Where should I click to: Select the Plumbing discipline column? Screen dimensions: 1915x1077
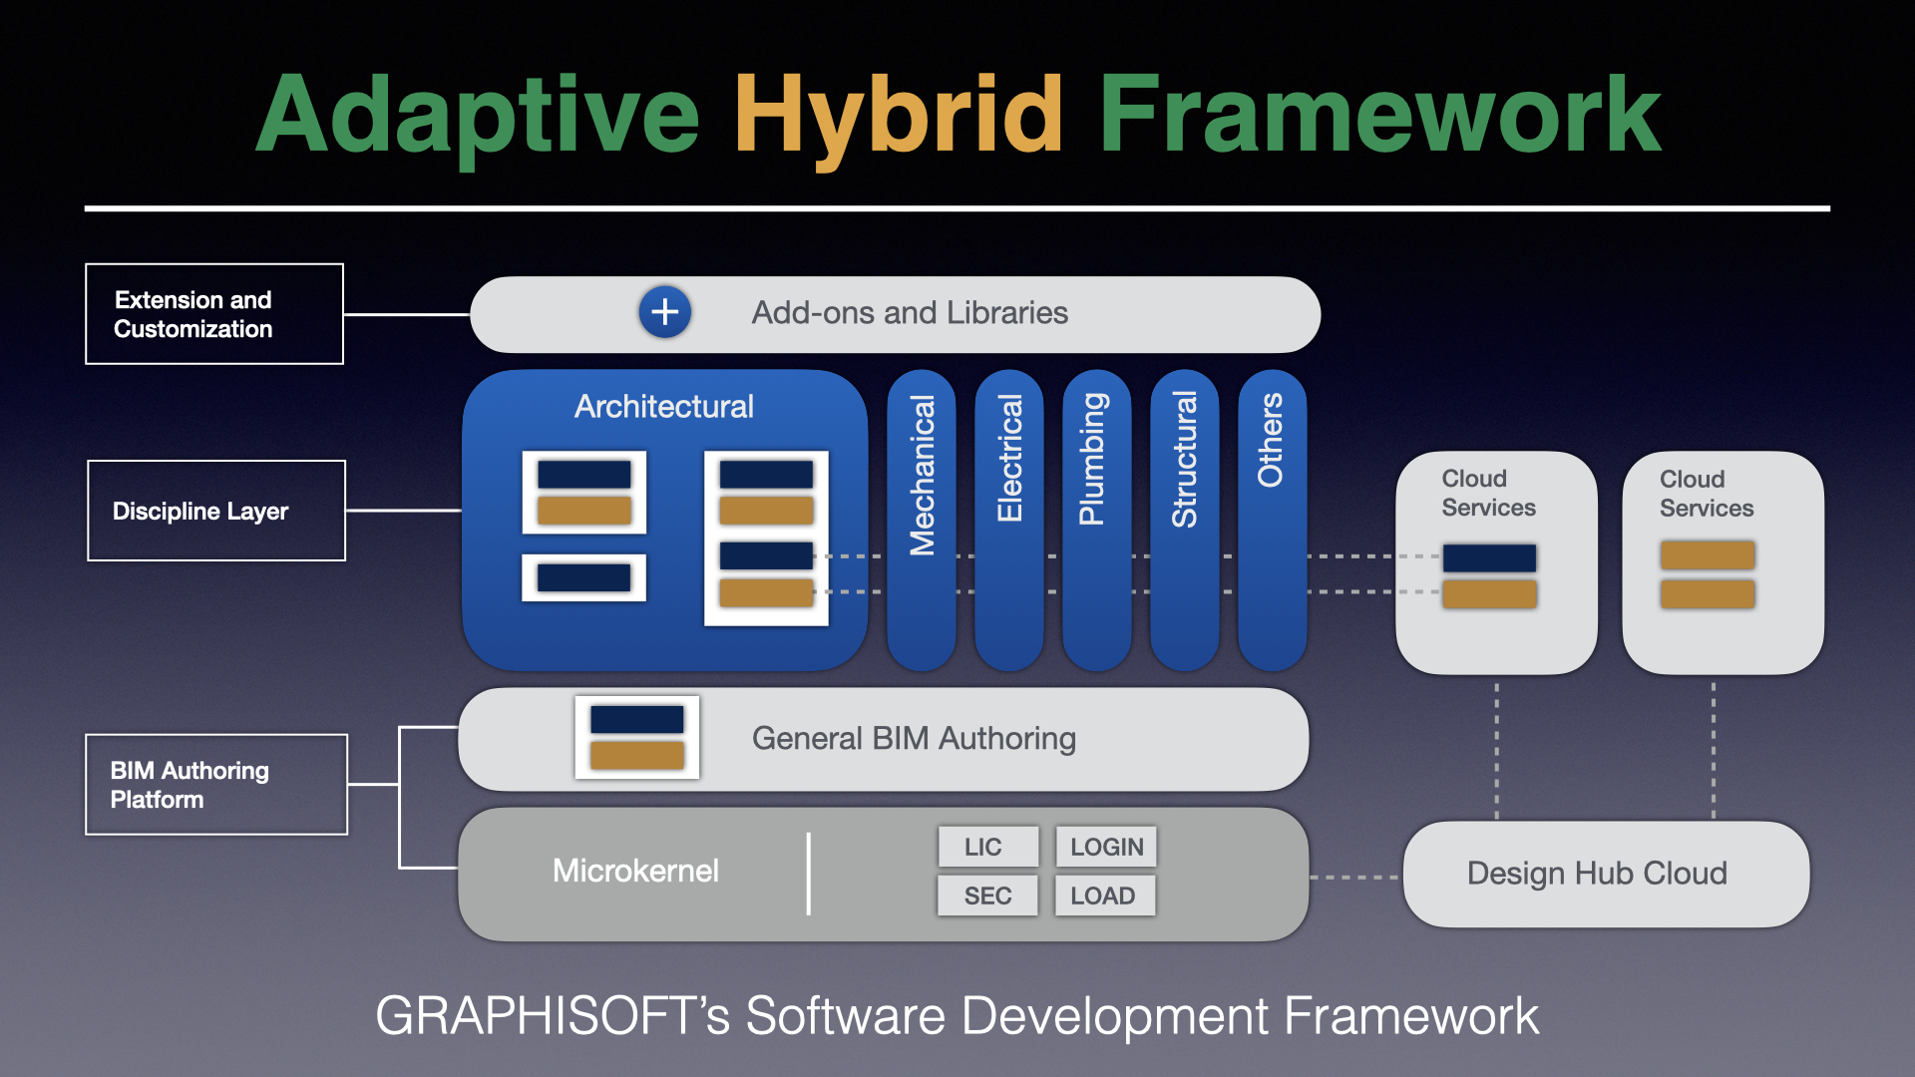[1096, 519]
